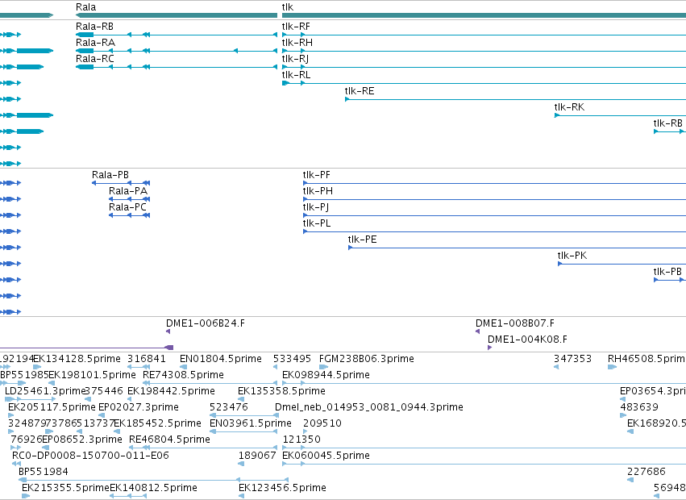Screen dimensions: 686x500
Task: Pick the tlk-PB protein feature
Action: [x=667, y=272]
